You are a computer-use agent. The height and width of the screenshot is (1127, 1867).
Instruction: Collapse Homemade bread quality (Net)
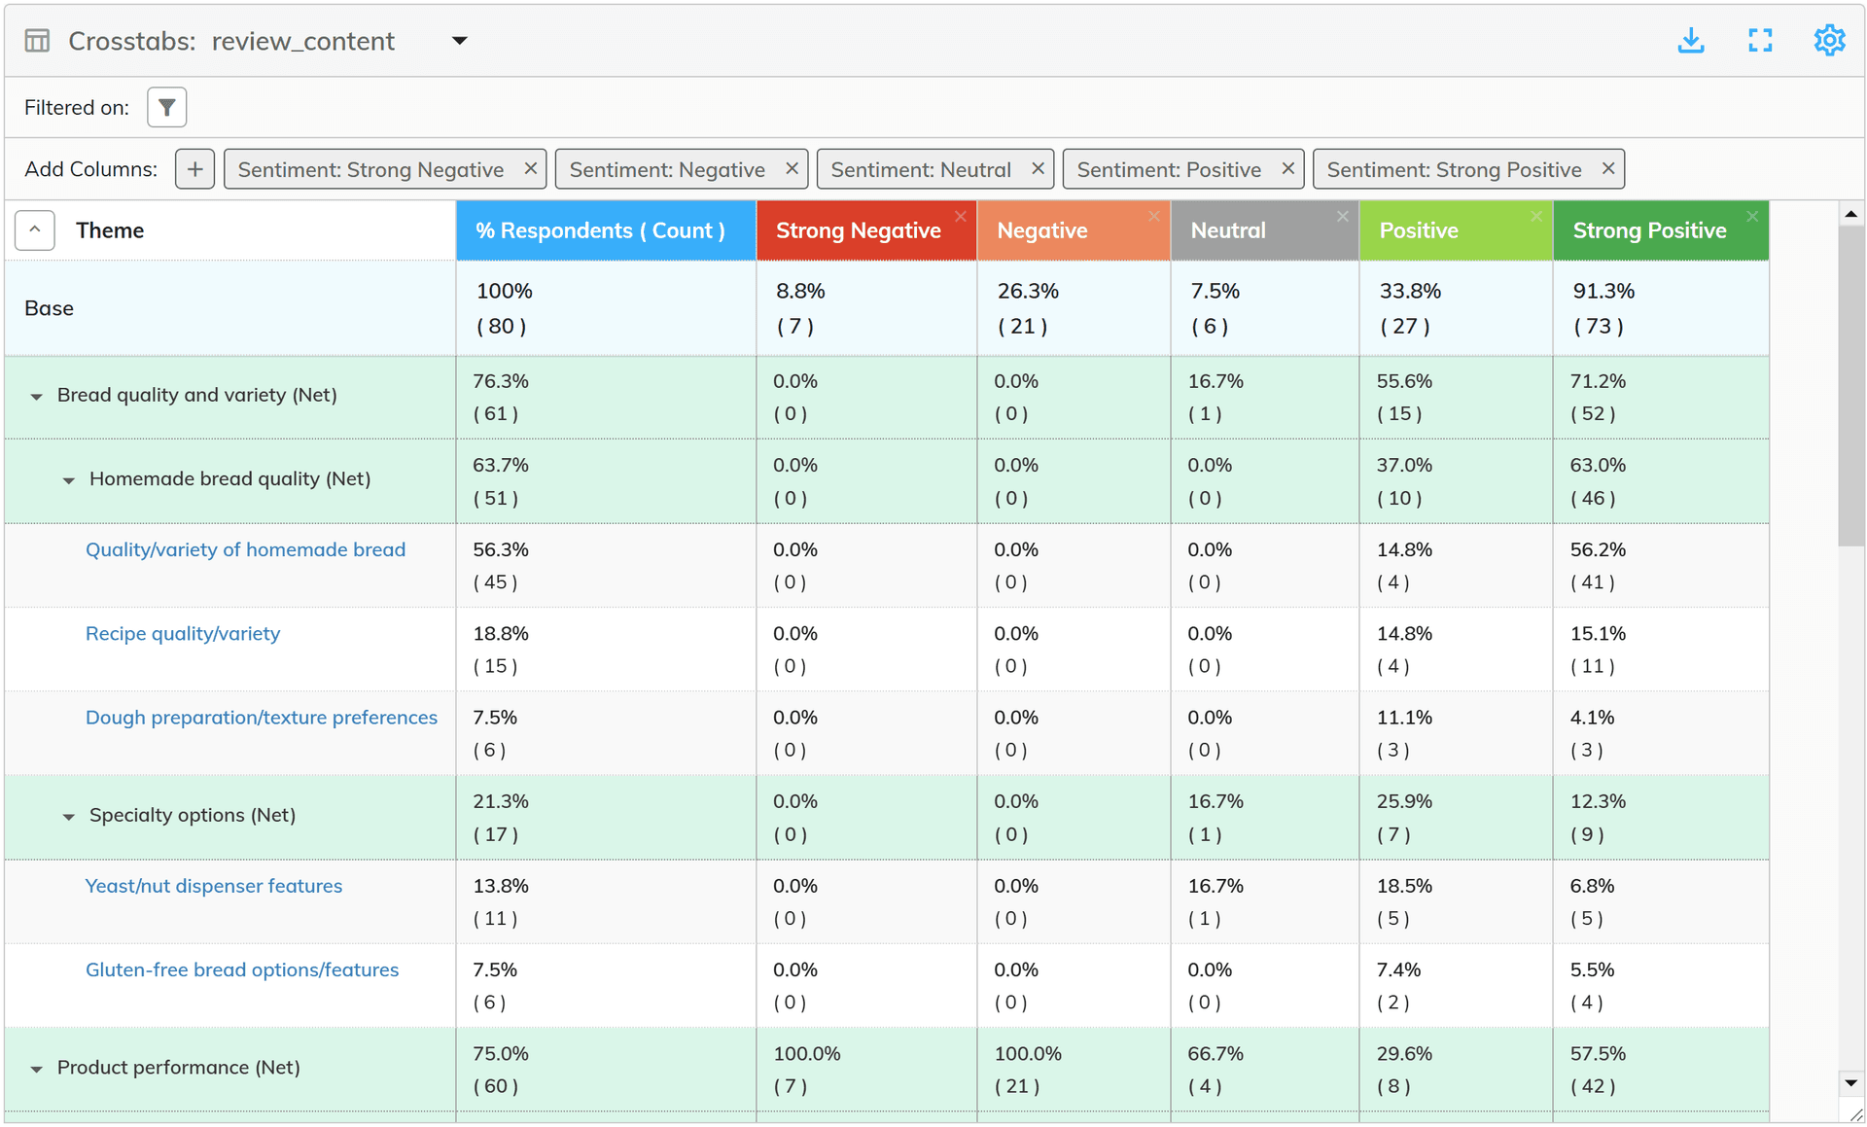[68, 480]
